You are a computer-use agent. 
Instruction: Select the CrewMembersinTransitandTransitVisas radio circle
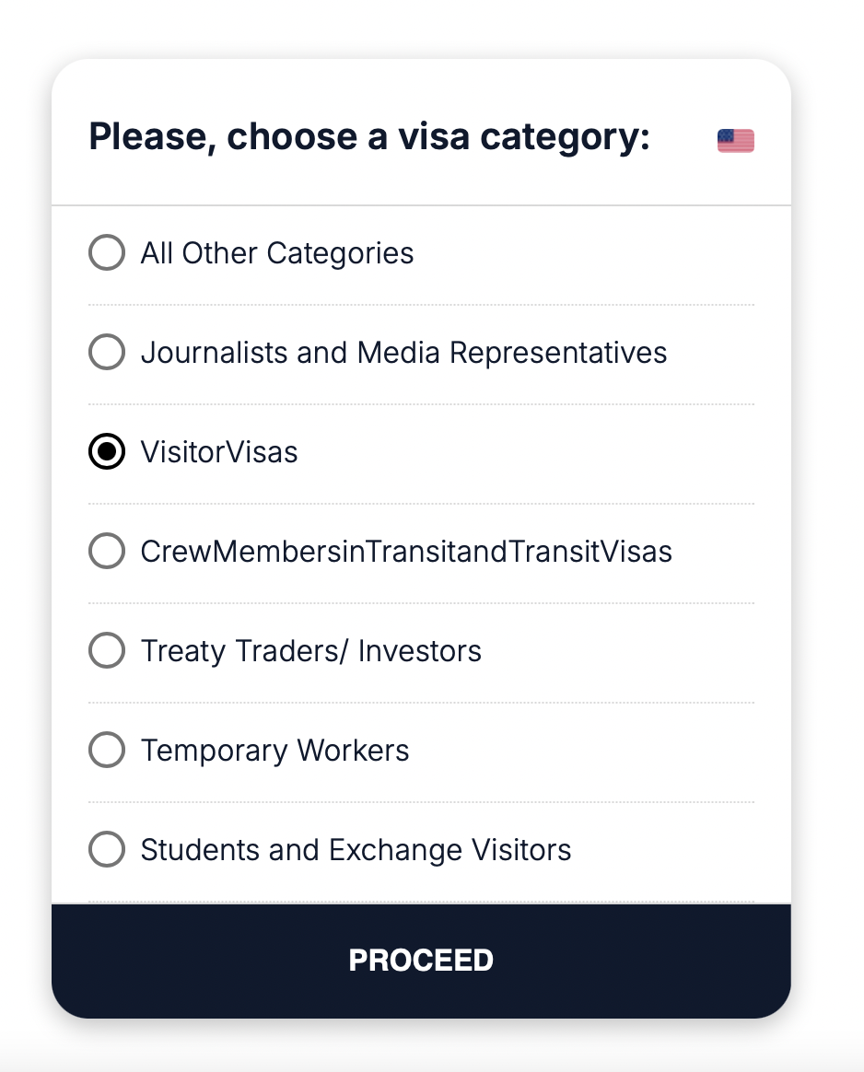coord(107,551)
